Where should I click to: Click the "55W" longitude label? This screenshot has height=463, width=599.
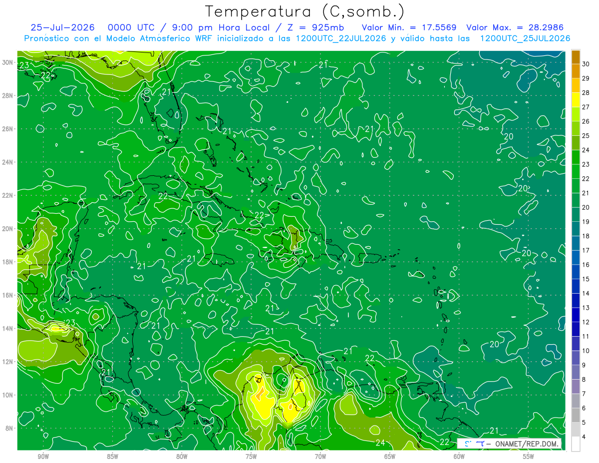[x=528, y=457]
